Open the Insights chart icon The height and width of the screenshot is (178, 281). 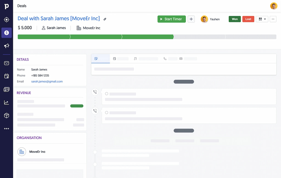coord(6,102)
